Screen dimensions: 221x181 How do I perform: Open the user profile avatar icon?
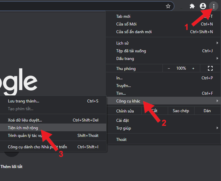(x=203, y=6)
